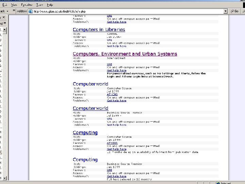The height and width of the screenshot is (184, 245).
Task: Click the left pane scroll up arrow
Action: [5, 29]
